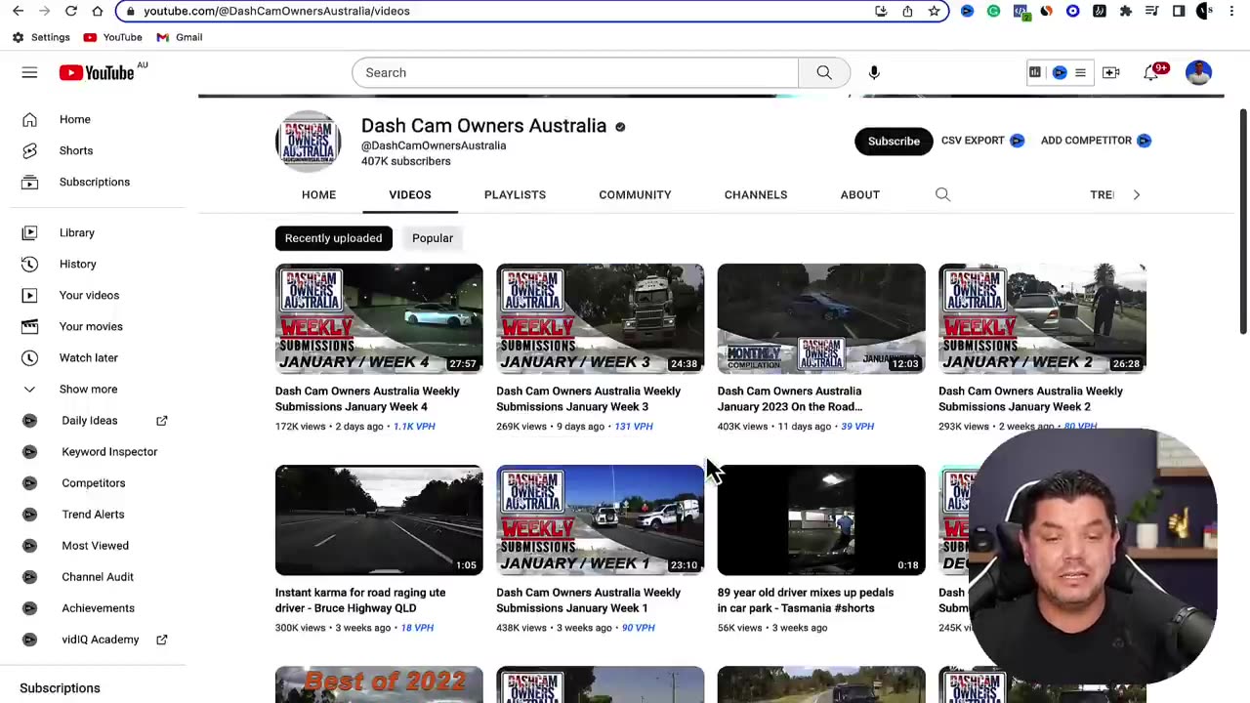Play 89 year old driver shorts thumbnail
The width and height of the screenshot is (1250, 703).
coord(821,519)
